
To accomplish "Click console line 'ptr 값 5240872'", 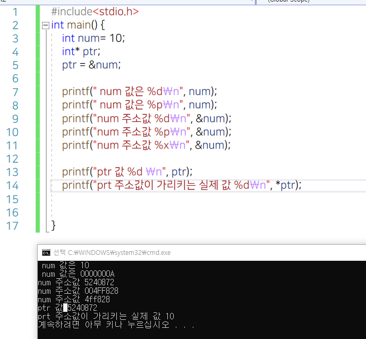I will (67, 308).
